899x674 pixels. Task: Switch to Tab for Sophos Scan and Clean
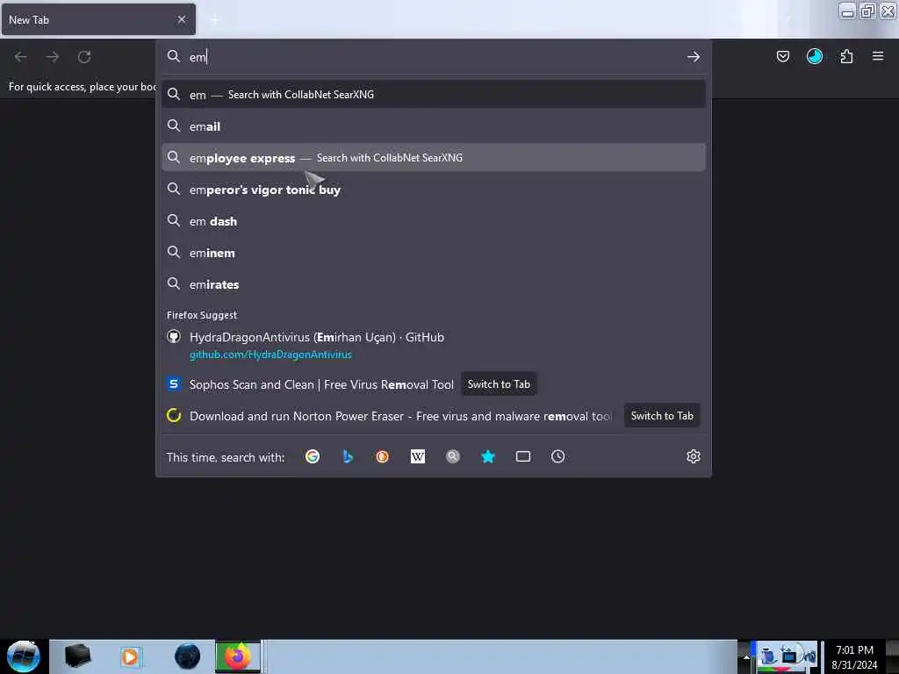499,384
